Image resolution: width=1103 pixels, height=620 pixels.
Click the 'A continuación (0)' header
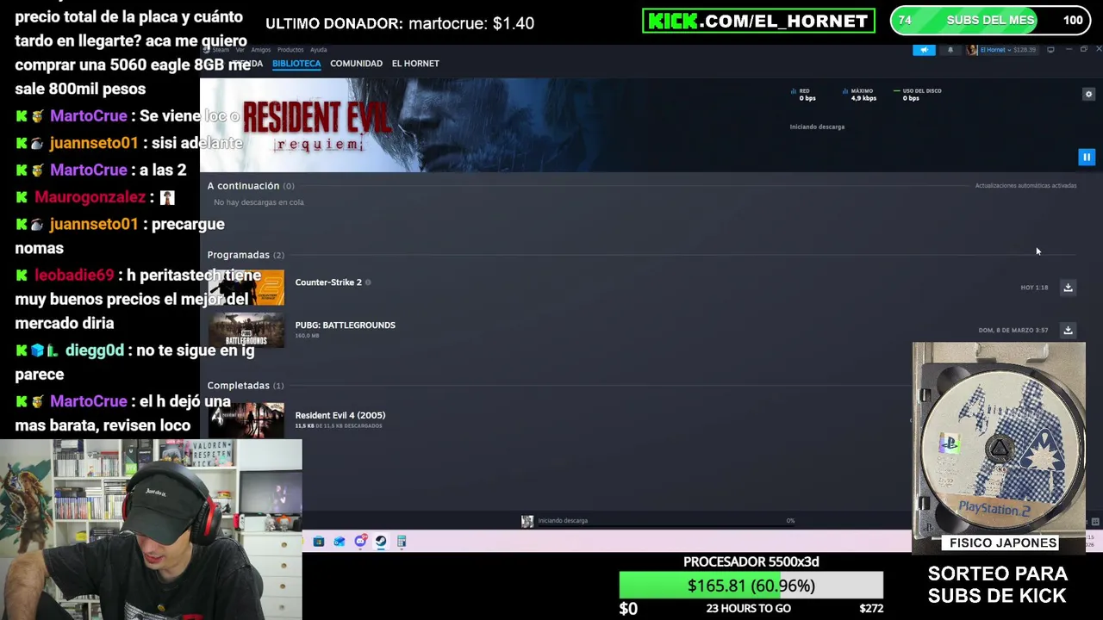pyautogui.click(x=251, y=186)
